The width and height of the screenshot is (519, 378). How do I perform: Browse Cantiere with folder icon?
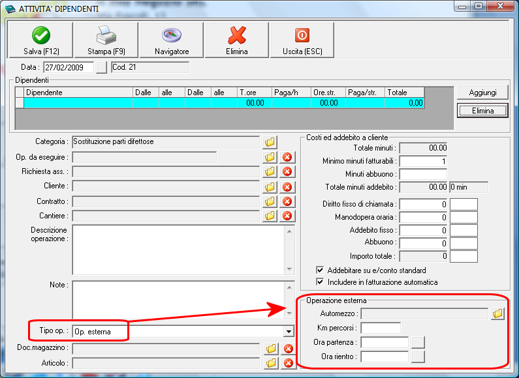[x=270, y=216]
